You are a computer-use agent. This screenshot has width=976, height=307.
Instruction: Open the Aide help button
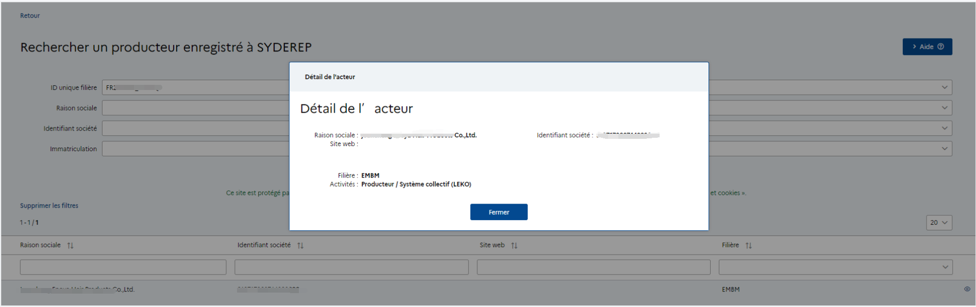click(x=927, y=47)
